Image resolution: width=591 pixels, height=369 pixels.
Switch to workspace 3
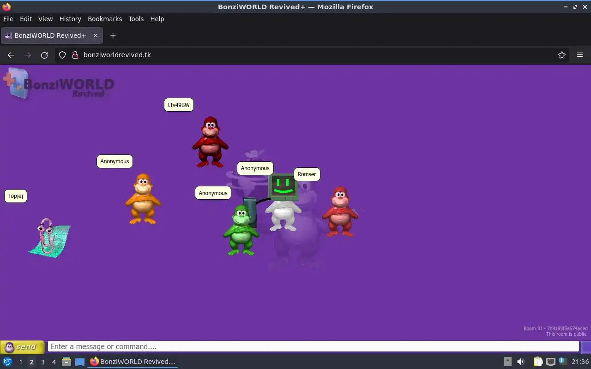click(x=42, y=362)
